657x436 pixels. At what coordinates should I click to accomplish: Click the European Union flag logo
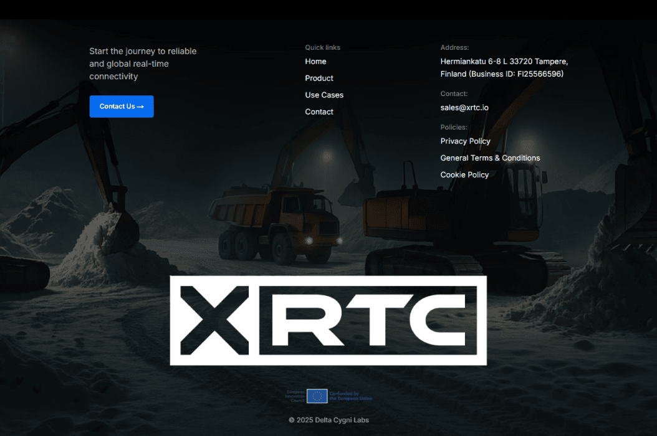317,396
